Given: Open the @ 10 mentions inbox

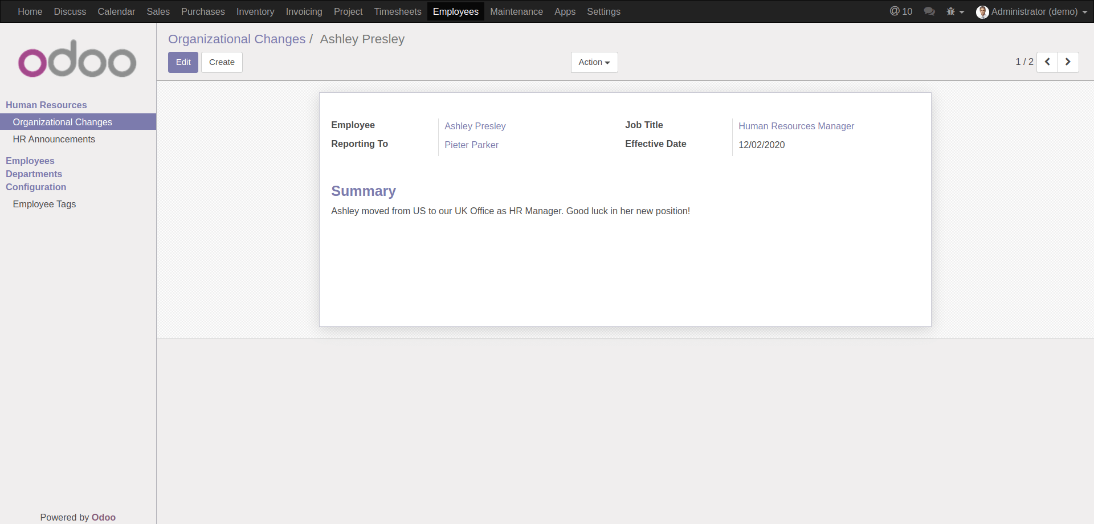Looking at the screenshot, I should [901, 11].
